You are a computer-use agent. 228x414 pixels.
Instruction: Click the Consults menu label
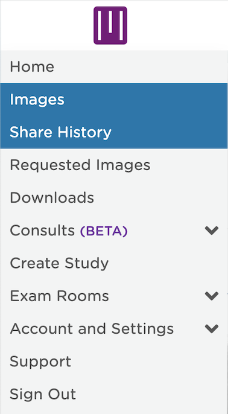tap(42, 231)
